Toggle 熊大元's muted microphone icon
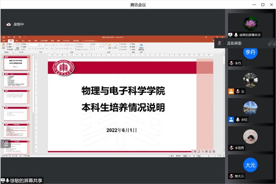Image resolution: width=276 pixels, height=184 pixels. coord(232,176)
